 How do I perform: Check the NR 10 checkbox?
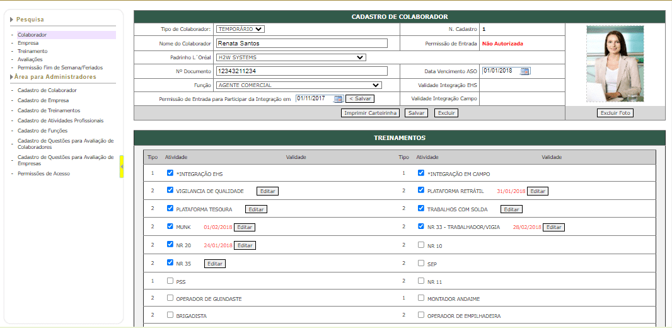click(x=421, y=245)
